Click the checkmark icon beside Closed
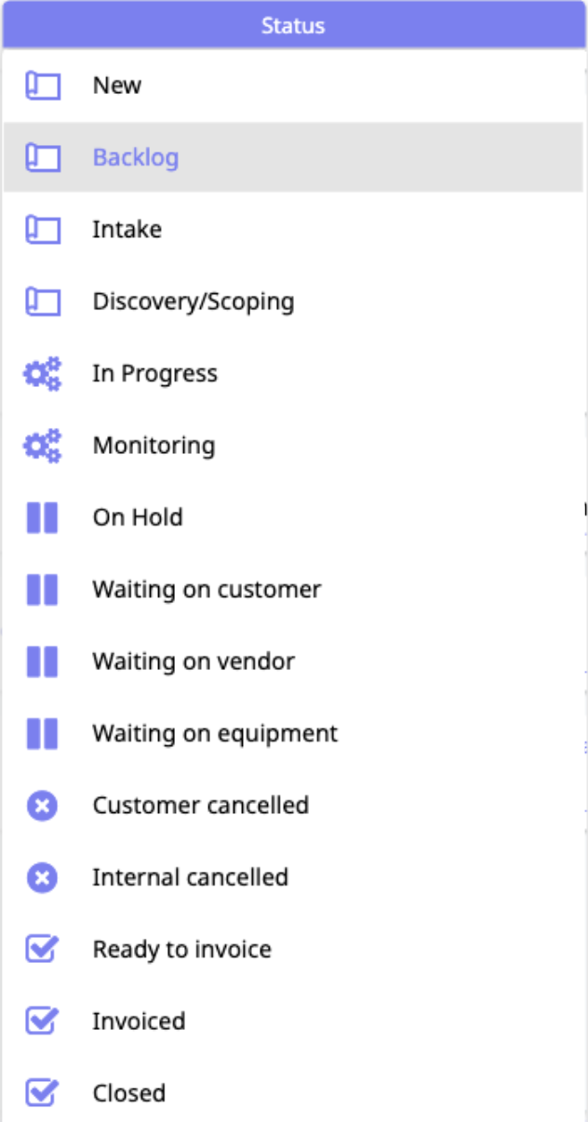 pyautogui.click(x=42, y=1093)
